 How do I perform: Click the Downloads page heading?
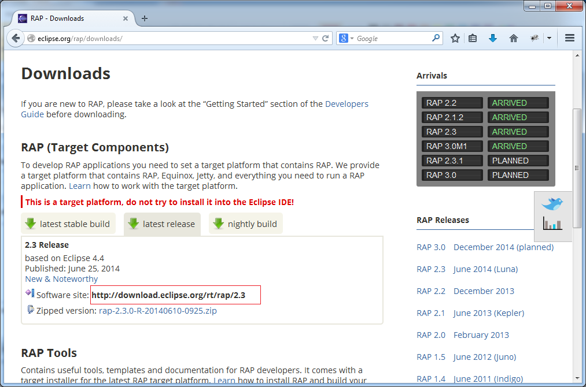click(66, 73)
